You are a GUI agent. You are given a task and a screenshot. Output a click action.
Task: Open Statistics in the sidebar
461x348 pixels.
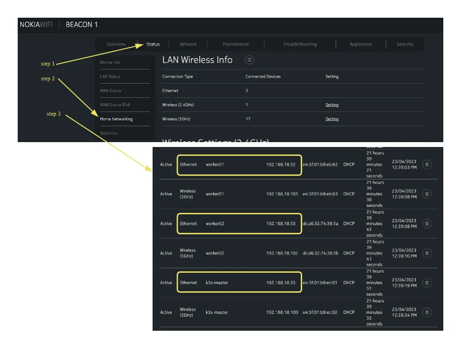pos(108,133)
